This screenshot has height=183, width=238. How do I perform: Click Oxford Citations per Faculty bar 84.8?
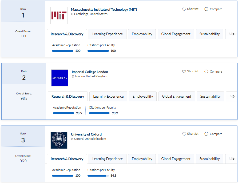point(98,176)
